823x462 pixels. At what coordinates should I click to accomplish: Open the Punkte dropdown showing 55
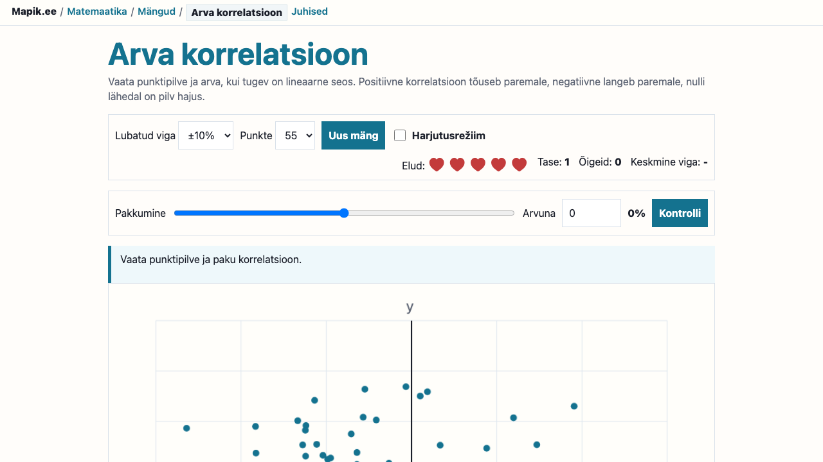point(295,135)
